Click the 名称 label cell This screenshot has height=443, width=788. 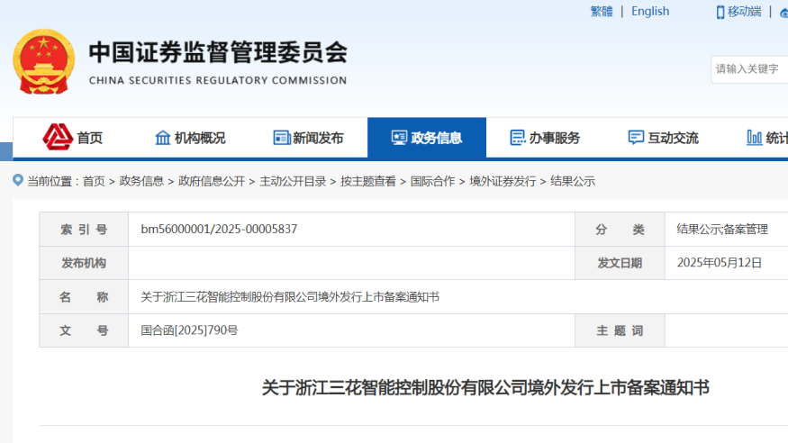pos(84,297)
